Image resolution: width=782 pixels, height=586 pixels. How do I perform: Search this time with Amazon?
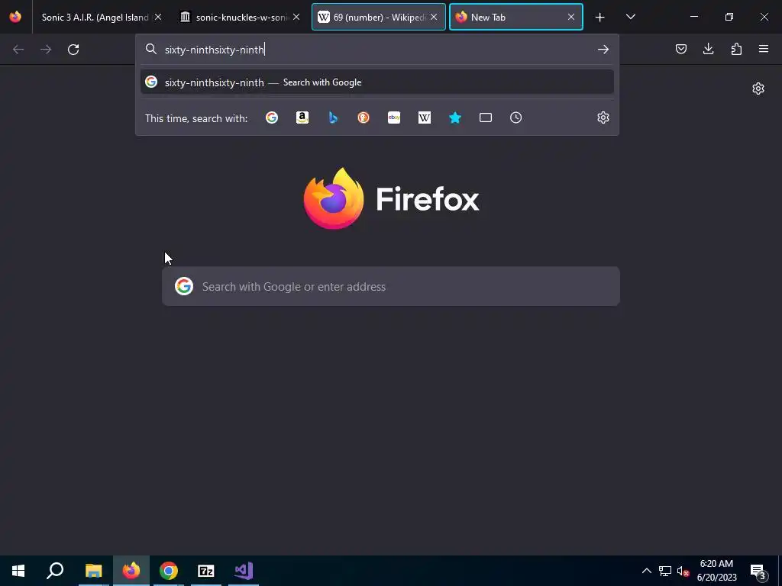click(x=302, y=118)
